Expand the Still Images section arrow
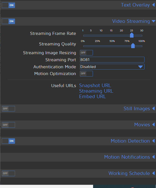The height and width of the screenshot is (188, 156). 153,109
